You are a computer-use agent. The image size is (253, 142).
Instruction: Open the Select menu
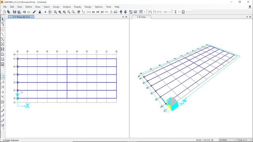tap(47, 7)
